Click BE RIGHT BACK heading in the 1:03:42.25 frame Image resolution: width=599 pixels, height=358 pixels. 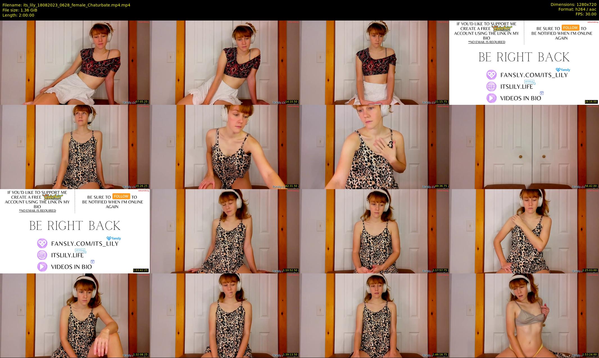click(75, 226)
